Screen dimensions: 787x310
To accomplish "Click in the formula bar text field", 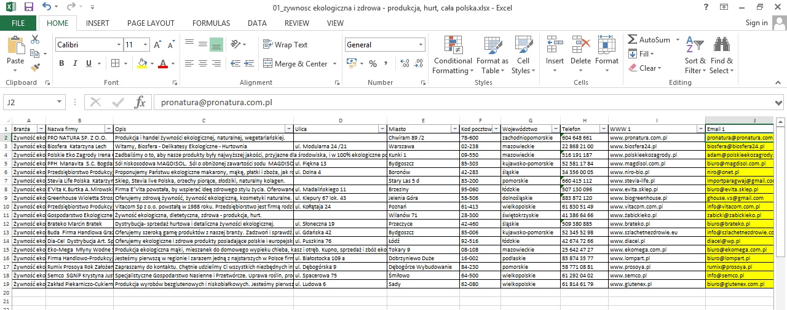I will 462,103.
